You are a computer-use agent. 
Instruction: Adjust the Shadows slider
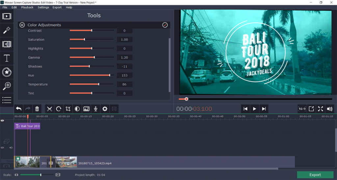(x=91, y=66)
